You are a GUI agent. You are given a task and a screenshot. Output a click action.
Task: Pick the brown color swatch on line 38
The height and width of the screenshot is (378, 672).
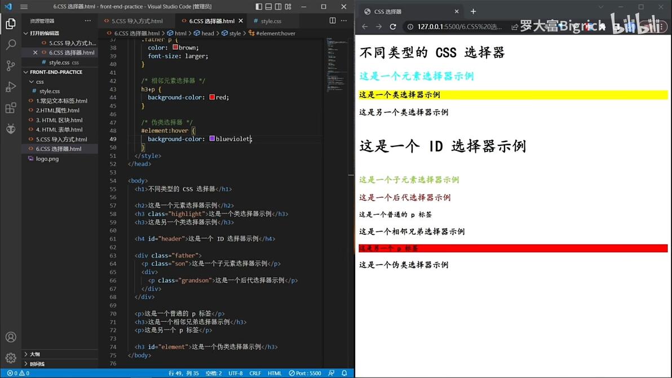point(175,47)
